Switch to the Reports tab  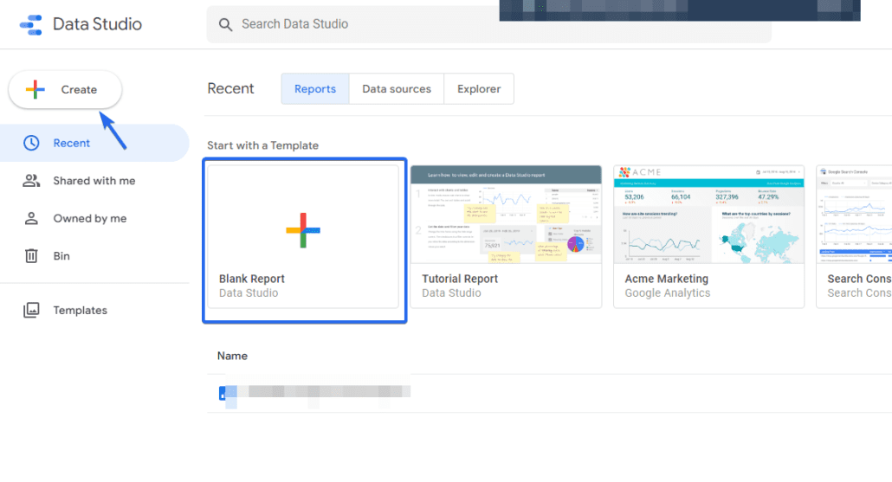tap(315, 88)
